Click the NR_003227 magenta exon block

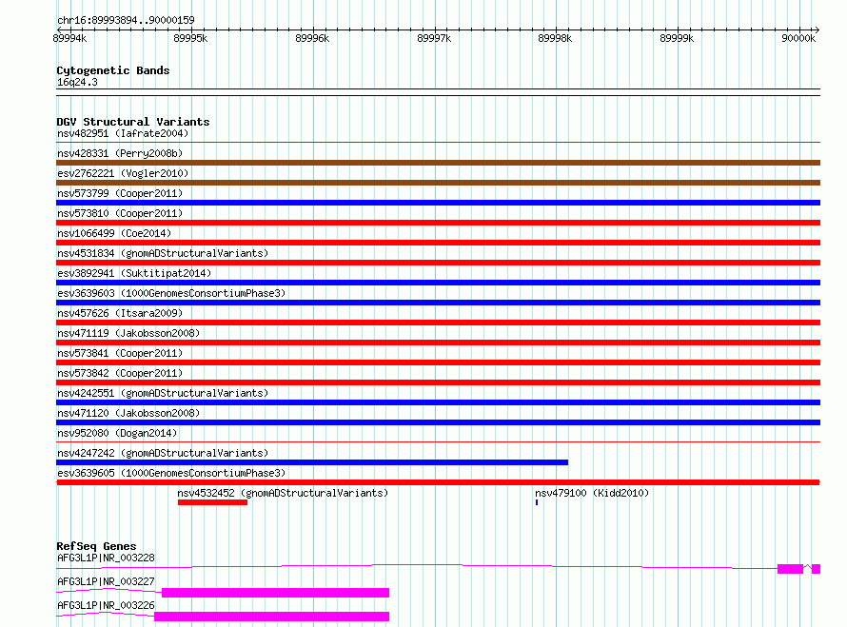click(x=275, y=593)
